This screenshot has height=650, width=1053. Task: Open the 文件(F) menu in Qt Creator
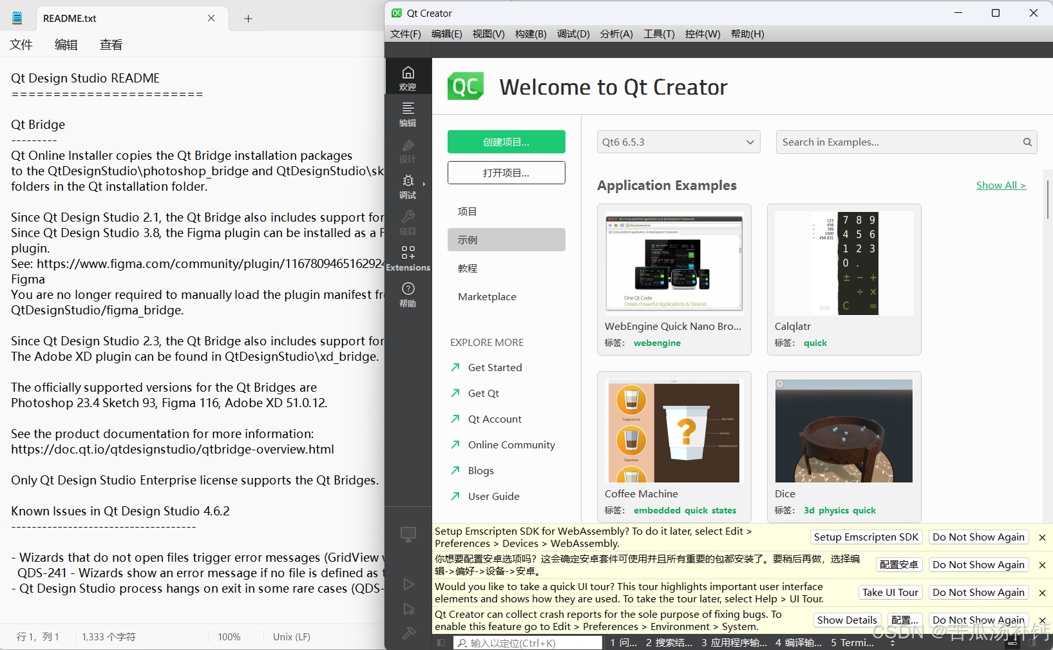coord(406,34)
